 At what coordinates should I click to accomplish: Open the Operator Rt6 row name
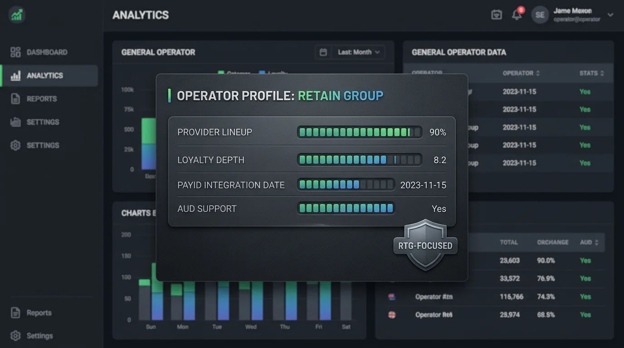click(434, 314)
